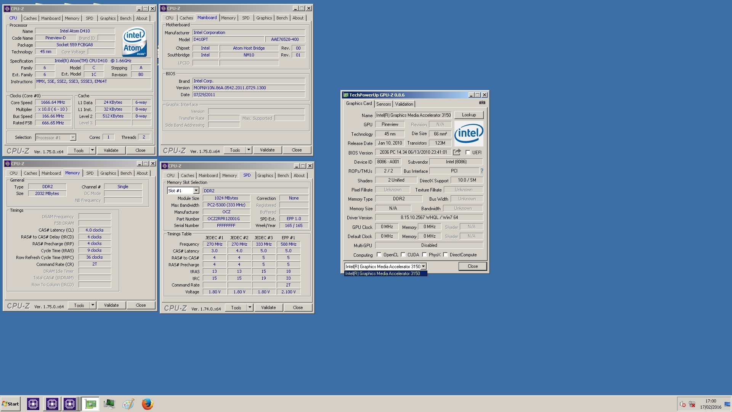The height and width of the screenshot is (412, 732).
Task: Expand Tools arrow in SPD tab window
Action: 250,307
